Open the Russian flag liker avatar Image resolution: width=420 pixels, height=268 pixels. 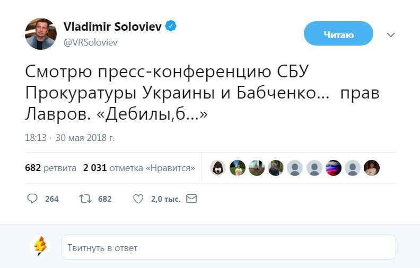pos(333,168)
